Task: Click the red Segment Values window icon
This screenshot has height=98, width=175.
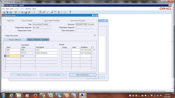Action: tap(3, 15)
